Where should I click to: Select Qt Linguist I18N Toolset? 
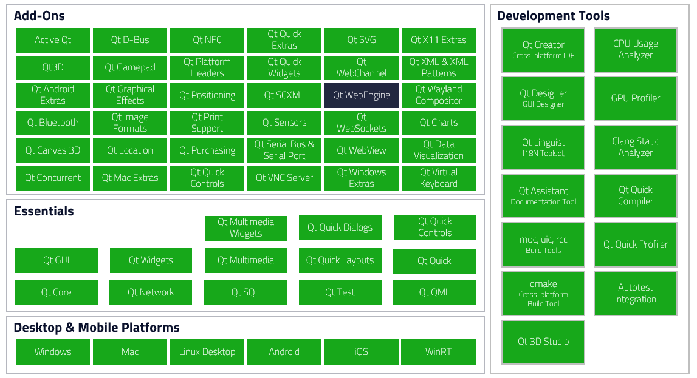click(x=543, y=147)
